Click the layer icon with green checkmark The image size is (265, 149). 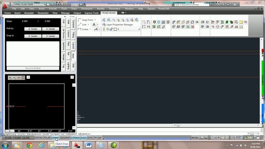coord(137,20)
